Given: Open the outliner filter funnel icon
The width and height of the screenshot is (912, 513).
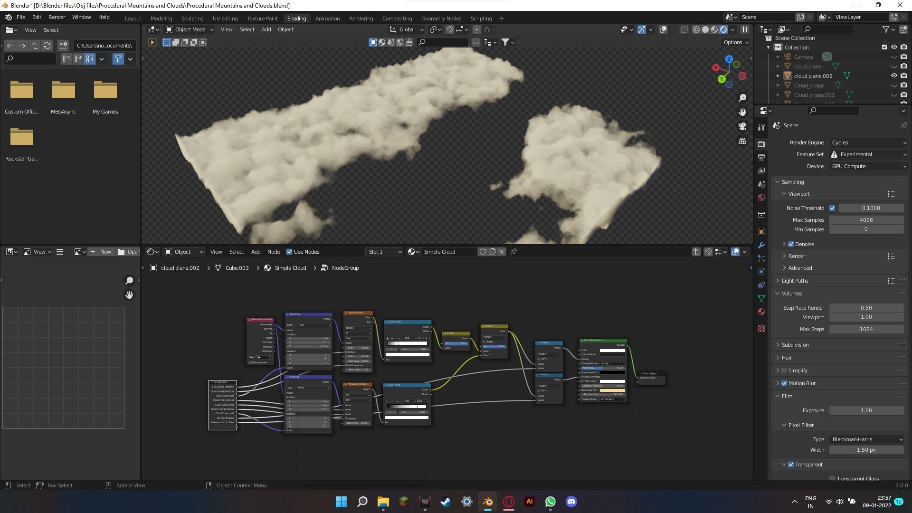Looking at the screenshot, I should [886, 29].
